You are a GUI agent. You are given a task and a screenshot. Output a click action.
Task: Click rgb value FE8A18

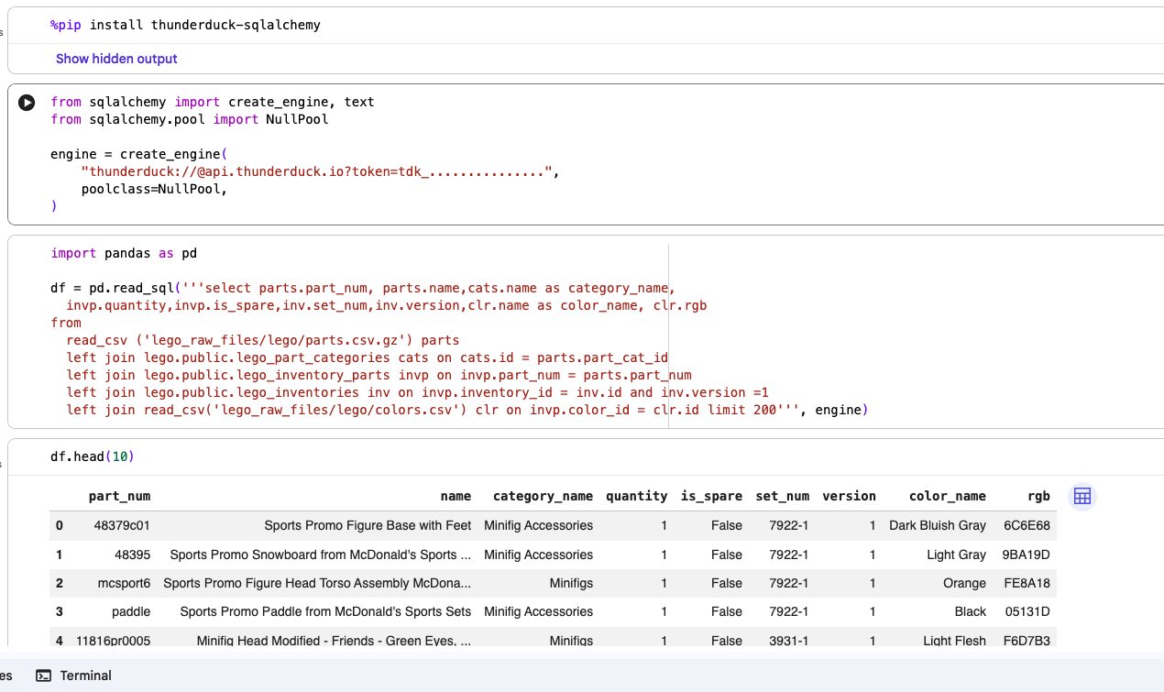1027,583
